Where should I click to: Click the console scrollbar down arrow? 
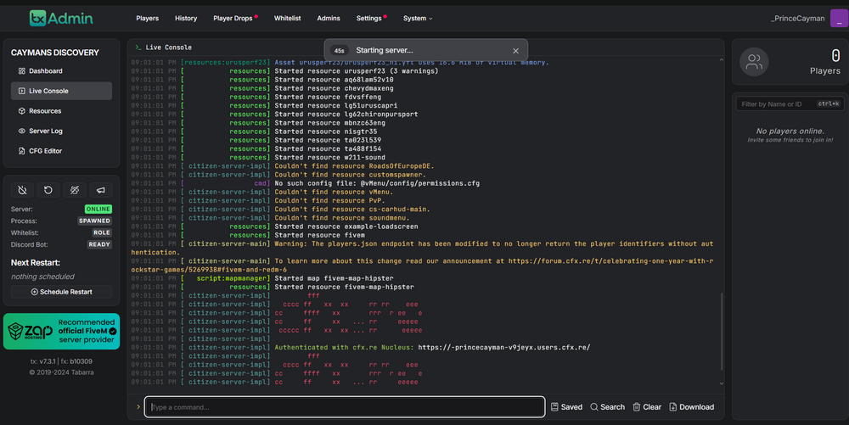pyautogui.click(x=721, y=383)
